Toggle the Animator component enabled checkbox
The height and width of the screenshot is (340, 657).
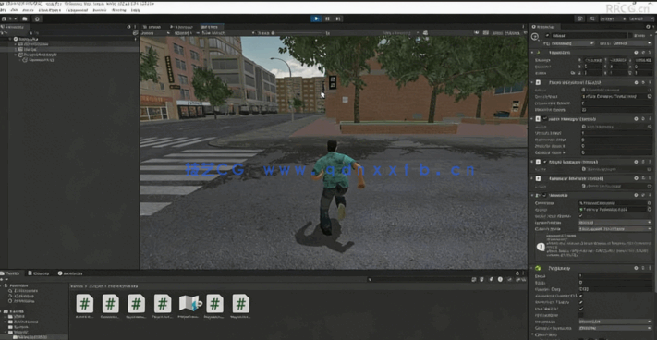tap(544, 196)
